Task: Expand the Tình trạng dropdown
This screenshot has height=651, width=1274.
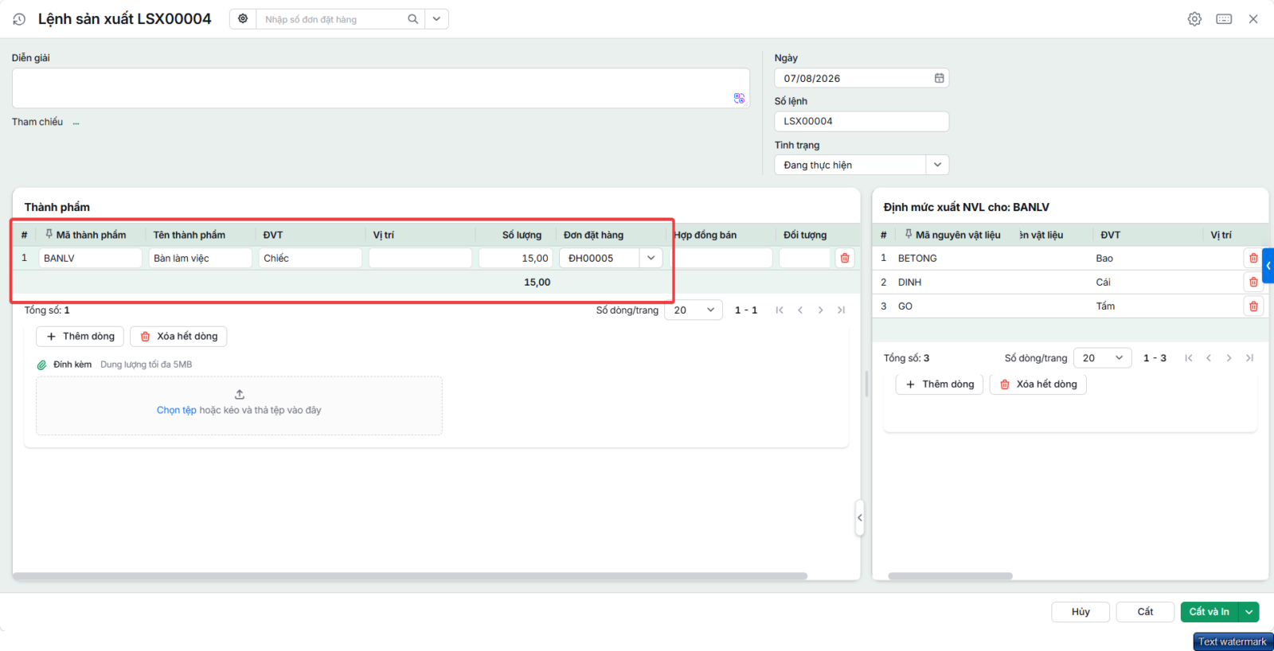Action: pos(937,165)
